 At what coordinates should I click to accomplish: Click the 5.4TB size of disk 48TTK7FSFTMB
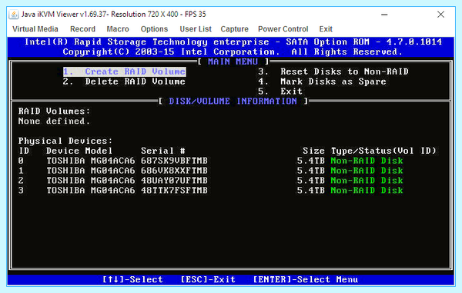click(x=310, y=190)
